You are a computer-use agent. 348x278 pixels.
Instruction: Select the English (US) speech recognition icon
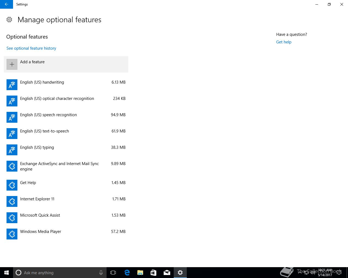point(12,117)
